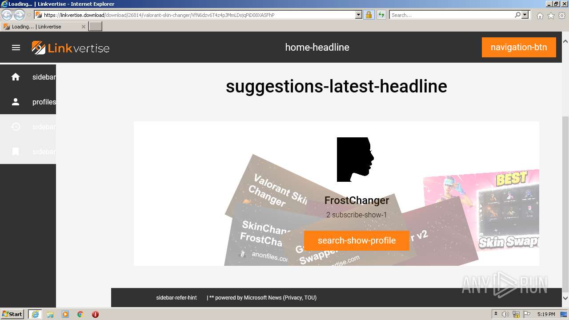Screen dimensions: 569x320
Task: Click the red Opera-style icon in taskbar
Action: coord(95,314)
